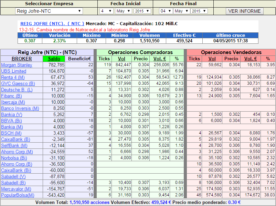Sort sellers by Vol column header
The width and height of the screenshot is (276, 206).
click(212, 59)
